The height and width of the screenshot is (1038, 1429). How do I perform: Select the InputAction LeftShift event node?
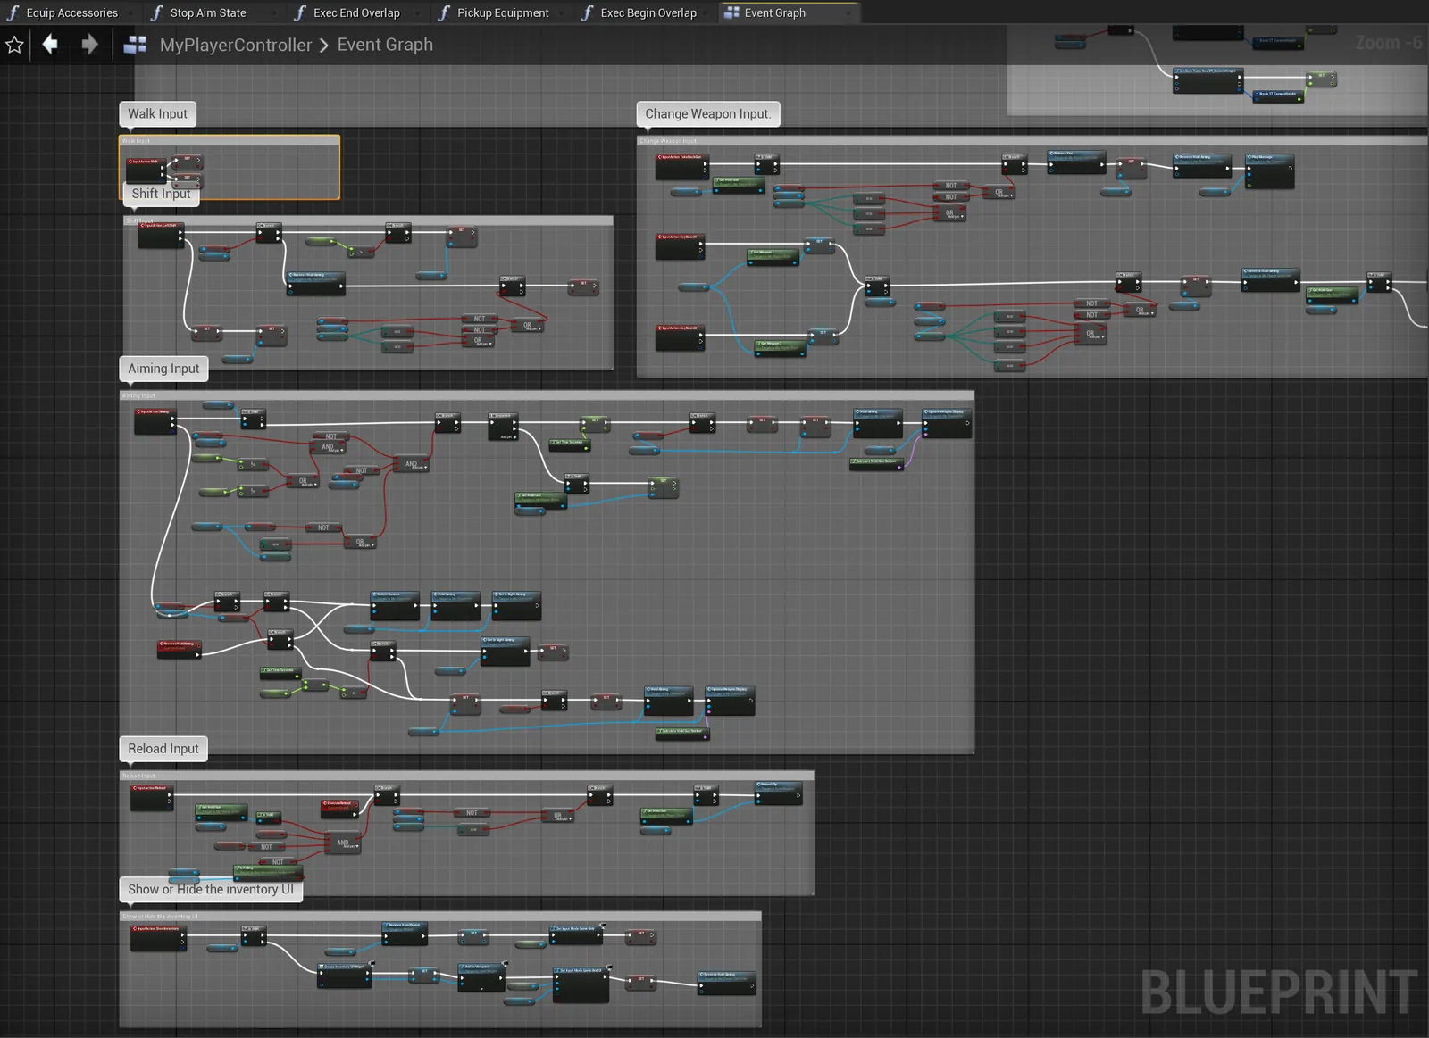click(162, 235)
